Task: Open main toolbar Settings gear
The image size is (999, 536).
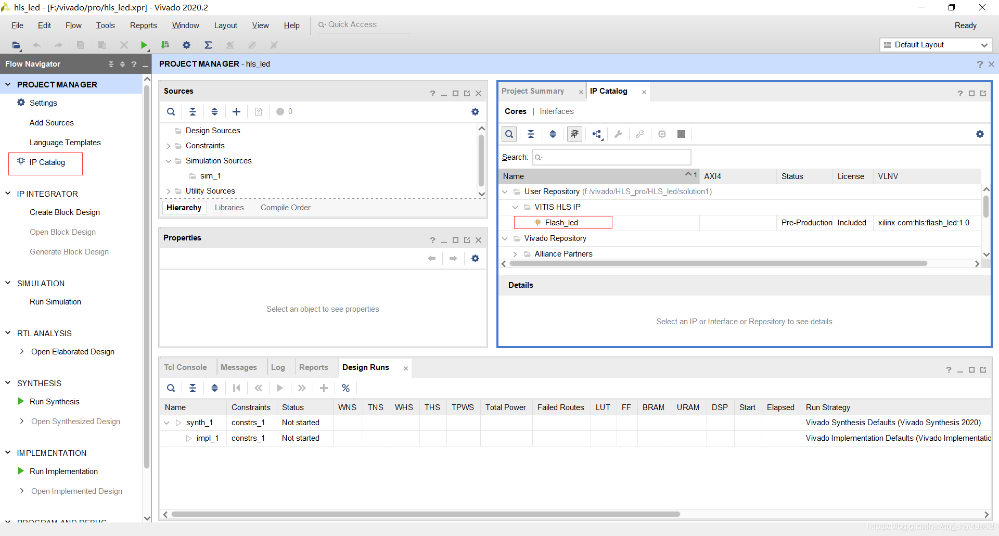Action: (187, 45)
